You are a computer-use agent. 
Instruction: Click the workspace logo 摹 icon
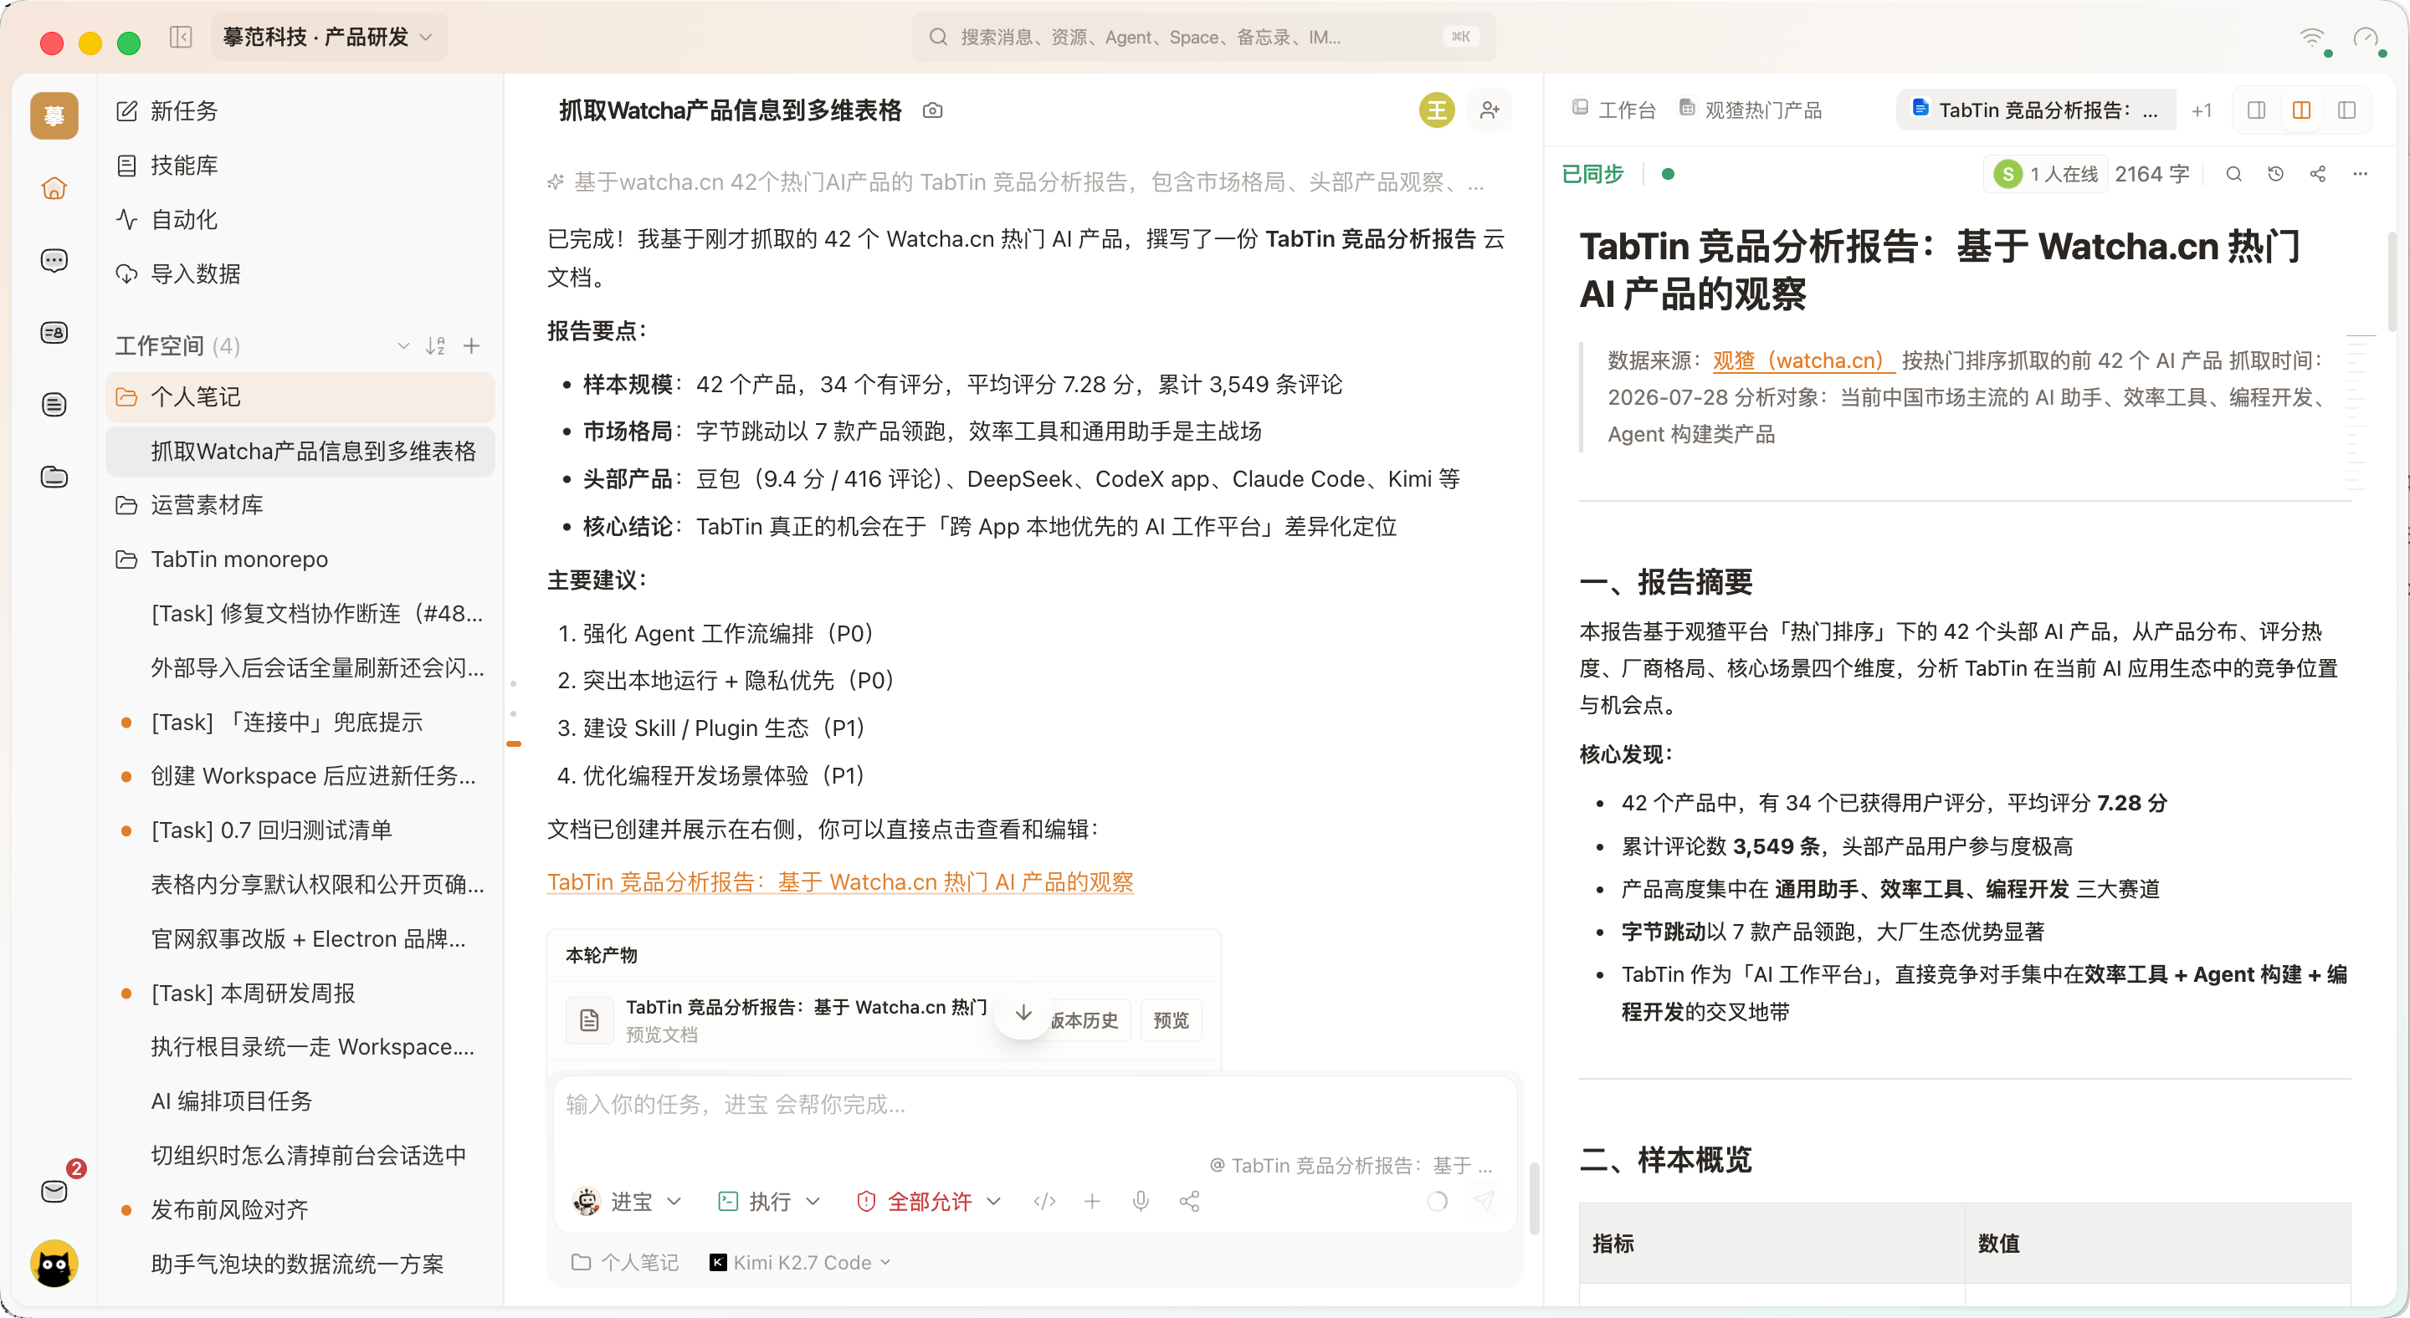tap(54, 116)
